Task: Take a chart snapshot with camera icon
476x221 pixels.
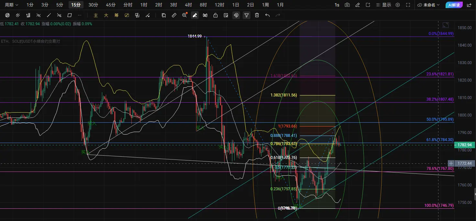Action: click(x=347, y=5)
